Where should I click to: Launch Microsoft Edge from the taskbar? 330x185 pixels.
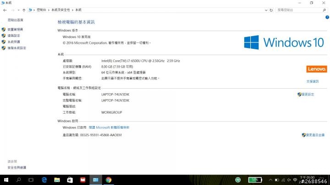[x=44, y=180]
